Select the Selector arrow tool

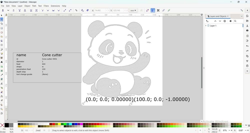pyautogui.click(x=1, y=15)
